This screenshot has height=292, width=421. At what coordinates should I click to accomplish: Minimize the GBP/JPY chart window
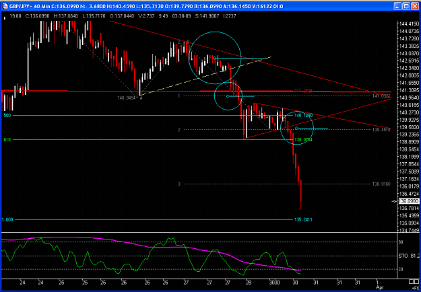coord(399,5)
